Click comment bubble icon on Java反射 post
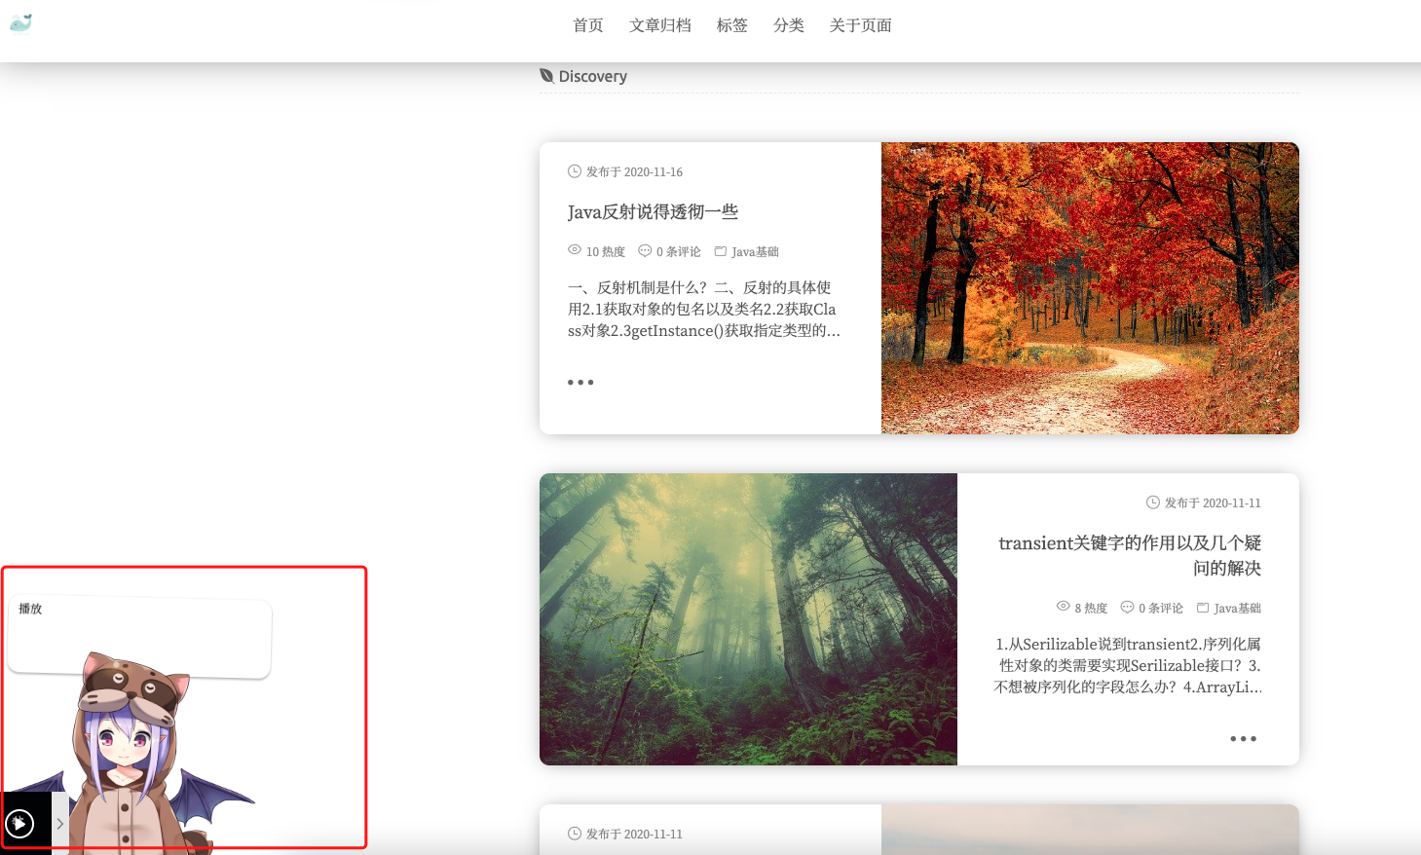The image size is (1421, 855). [645, 250]
